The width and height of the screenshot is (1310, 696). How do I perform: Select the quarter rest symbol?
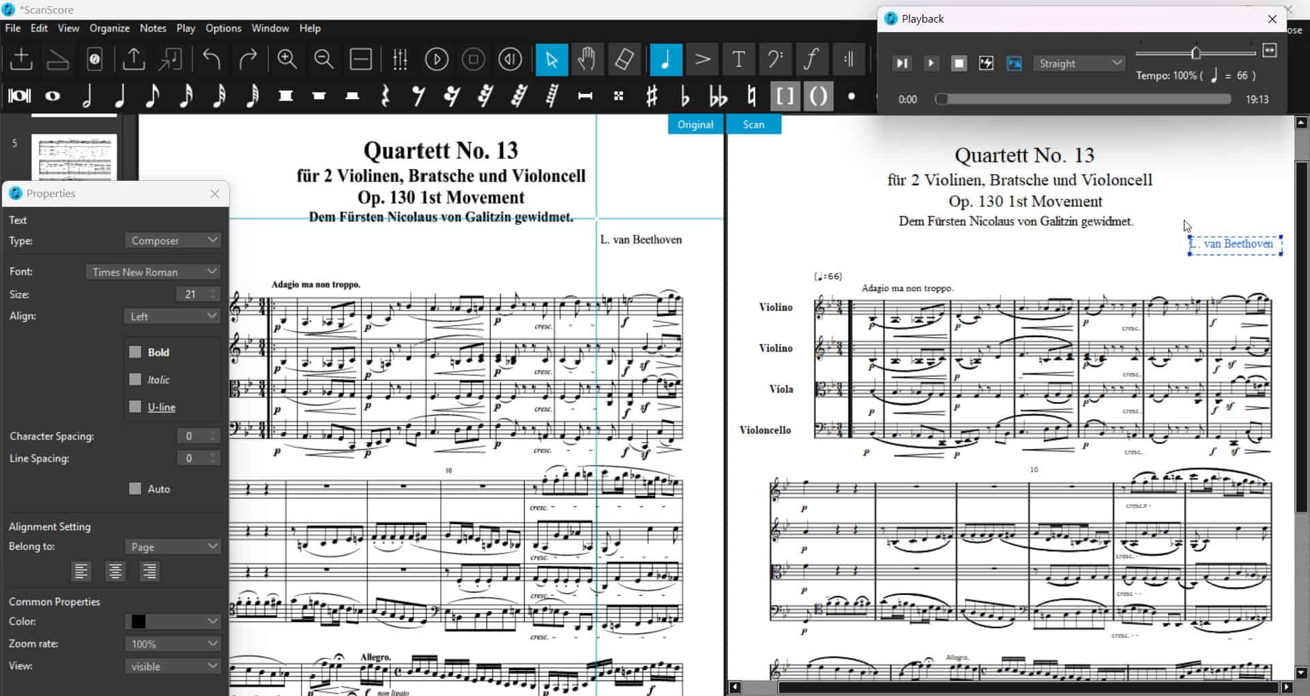[x=385, y=96]
